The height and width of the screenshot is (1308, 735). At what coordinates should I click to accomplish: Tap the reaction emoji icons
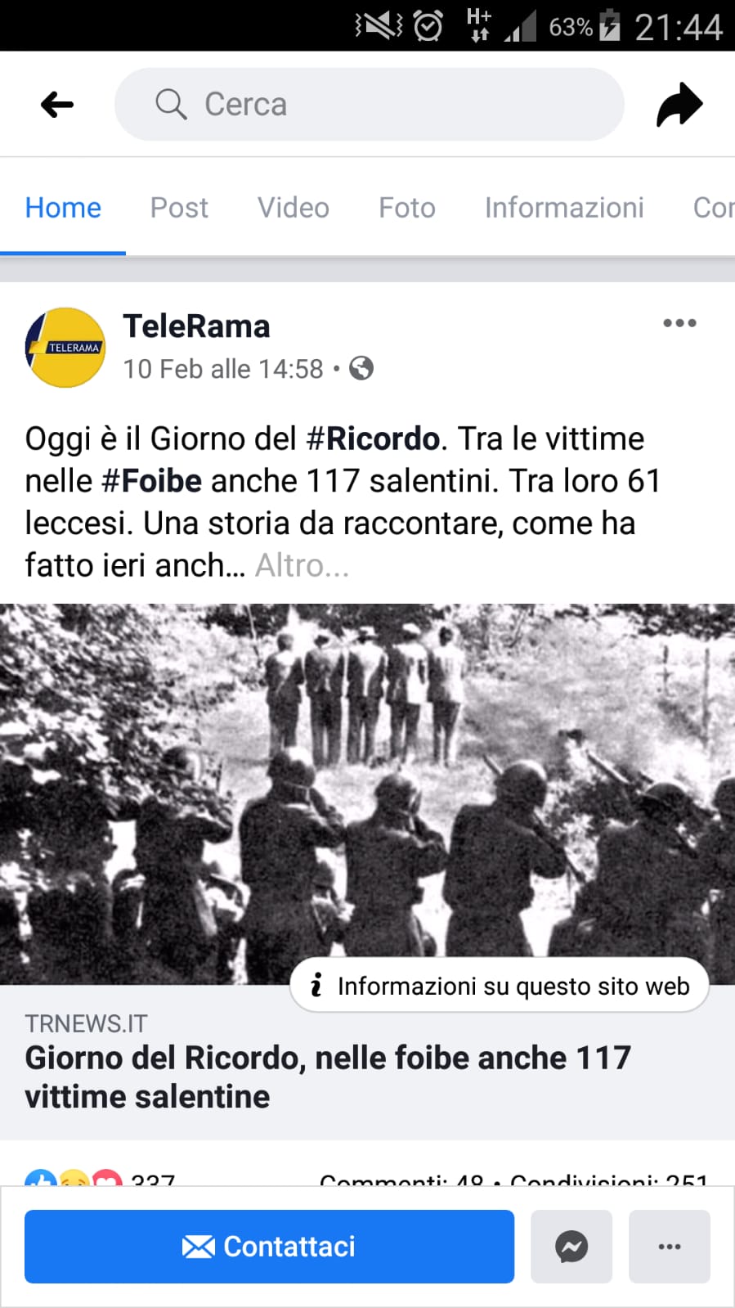pos(74,1179)
